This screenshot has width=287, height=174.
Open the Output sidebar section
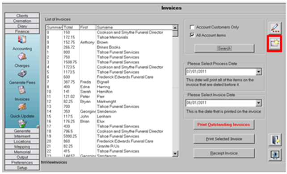[x=22, y=157]
